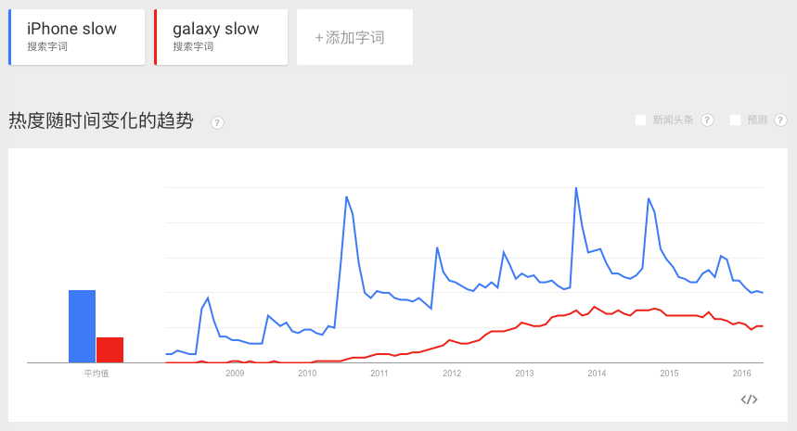Enable the 新闻头条 checkbox
Image resolution: width=797 pixels, height=431 pixels.
(640, 120)
